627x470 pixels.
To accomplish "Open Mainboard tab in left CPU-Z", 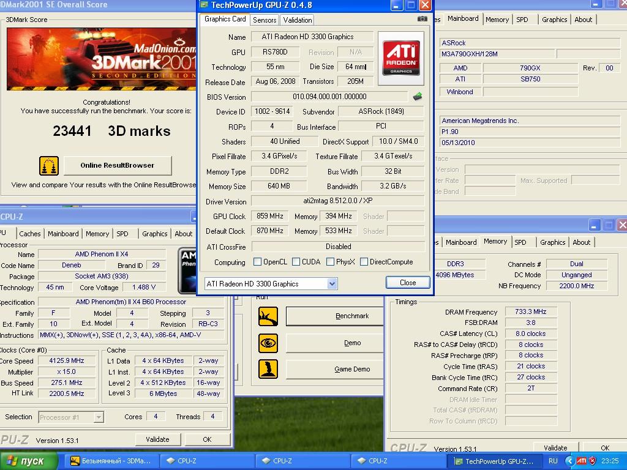I will [x=63, y=234].
